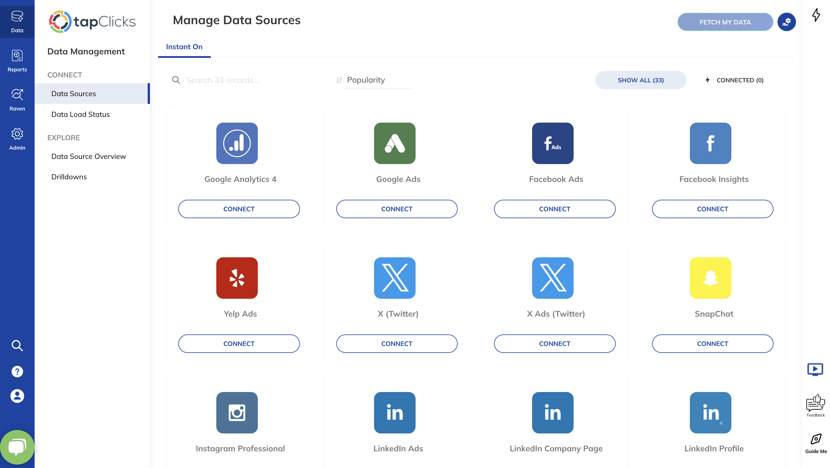Open the Popularity sort dropdown
830x468 pixels.
click(x=377, y=80)
